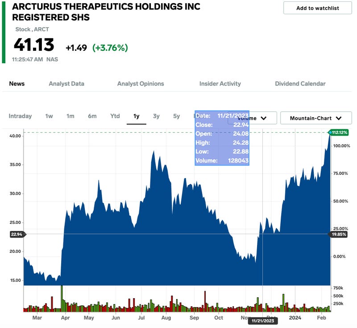The width and height of the screenshot is (357, 328).
Task: Change chart to 3y range
Action: pyautogui.click(x=156, y=116)
